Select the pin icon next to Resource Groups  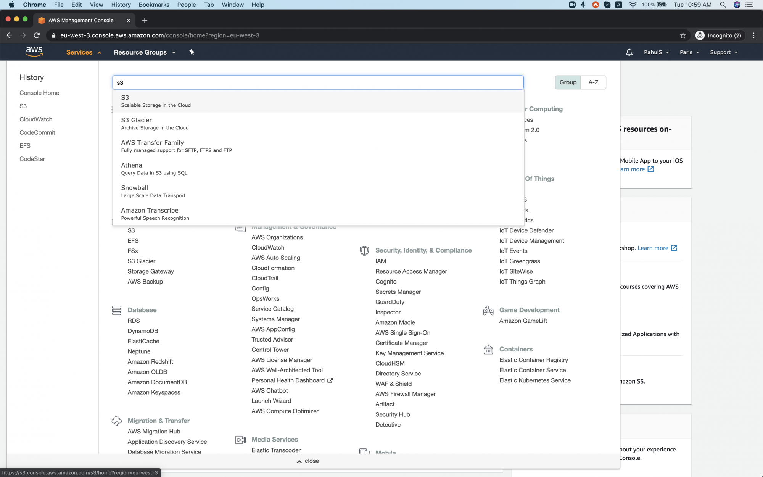192,52
